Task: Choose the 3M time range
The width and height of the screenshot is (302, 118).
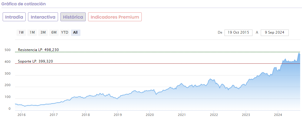Action: point(43,32)
